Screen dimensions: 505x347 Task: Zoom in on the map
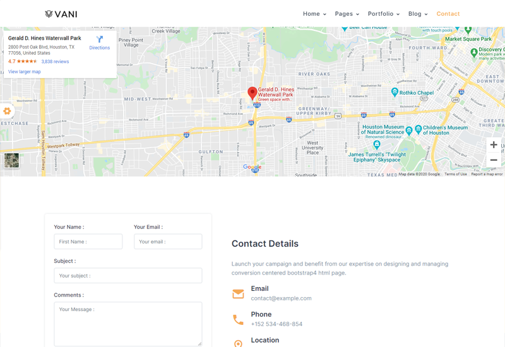pyautogui.click(x=494, y=145)
